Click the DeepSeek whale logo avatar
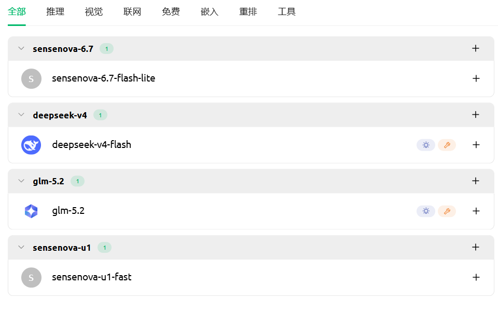 click(x=31, y=145)
